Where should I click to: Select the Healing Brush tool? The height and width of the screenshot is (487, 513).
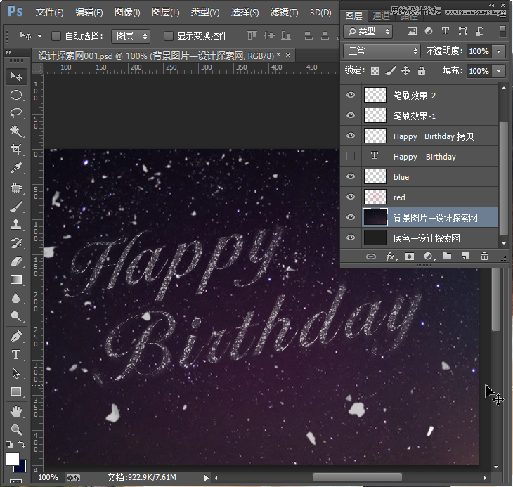[15, 188]
